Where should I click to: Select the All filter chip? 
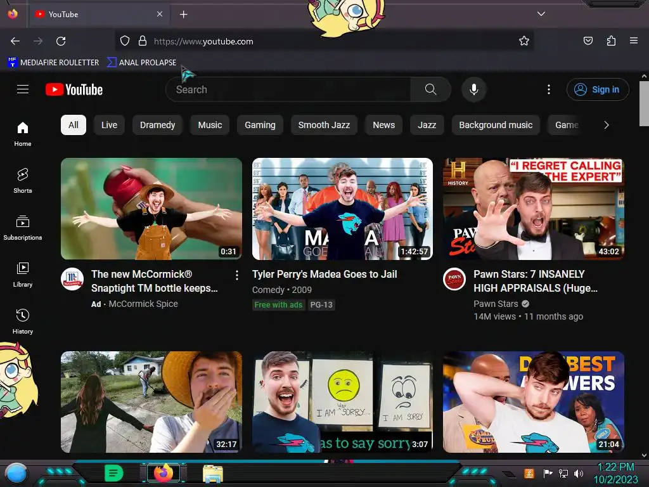coord(74,125)
